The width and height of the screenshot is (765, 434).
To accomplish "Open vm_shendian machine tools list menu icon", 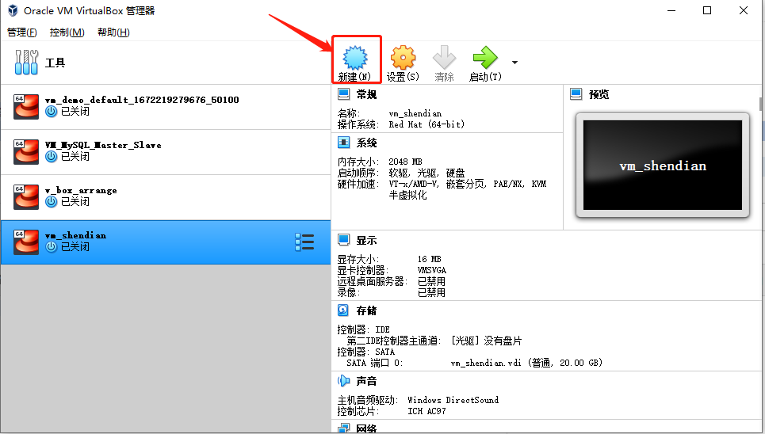I will coord(304,242).
